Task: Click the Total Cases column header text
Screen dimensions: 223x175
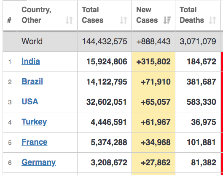Action: pos(93,15)
